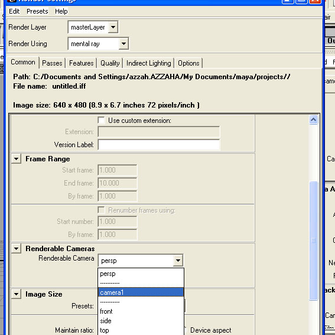Collapse the Frame Range section arrow
This screenshot has height=335, width=335.
[16, 159]
